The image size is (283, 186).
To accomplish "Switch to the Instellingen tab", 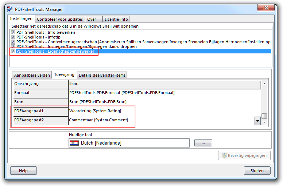I will [x=21, y=19].
